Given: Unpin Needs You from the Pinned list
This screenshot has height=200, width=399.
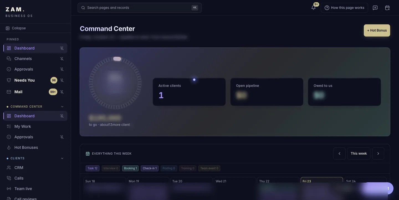Looking at the screenshot, I should pos(62,80).
